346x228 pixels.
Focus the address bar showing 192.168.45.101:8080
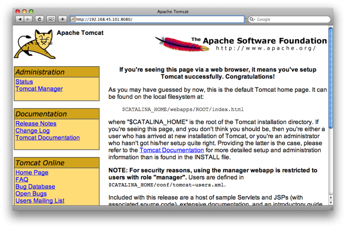click(157, 19)
